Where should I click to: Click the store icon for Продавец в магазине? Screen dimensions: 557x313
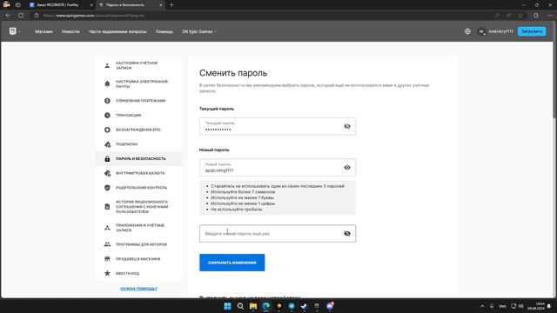pos(107,259)
